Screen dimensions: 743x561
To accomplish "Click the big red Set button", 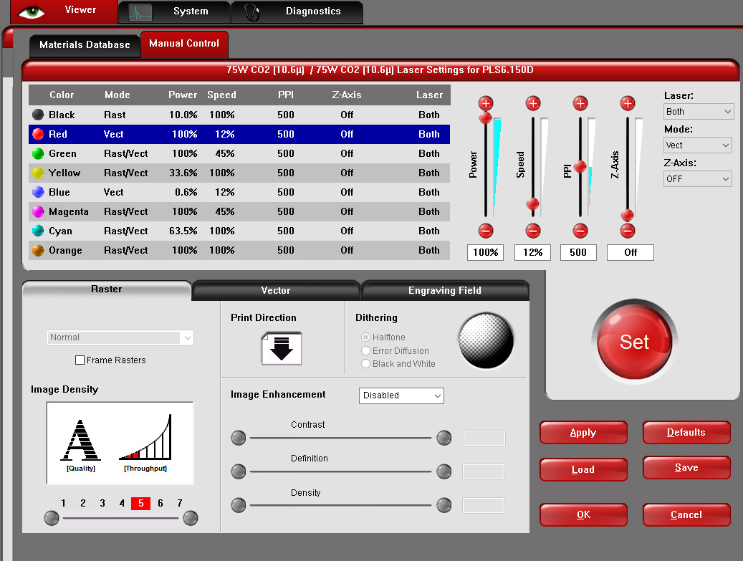I will pyautogui.click(x=635, y=340).
